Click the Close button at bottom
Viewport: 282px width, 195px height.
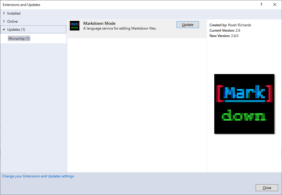pyautogui.click(x=267, y=188)
